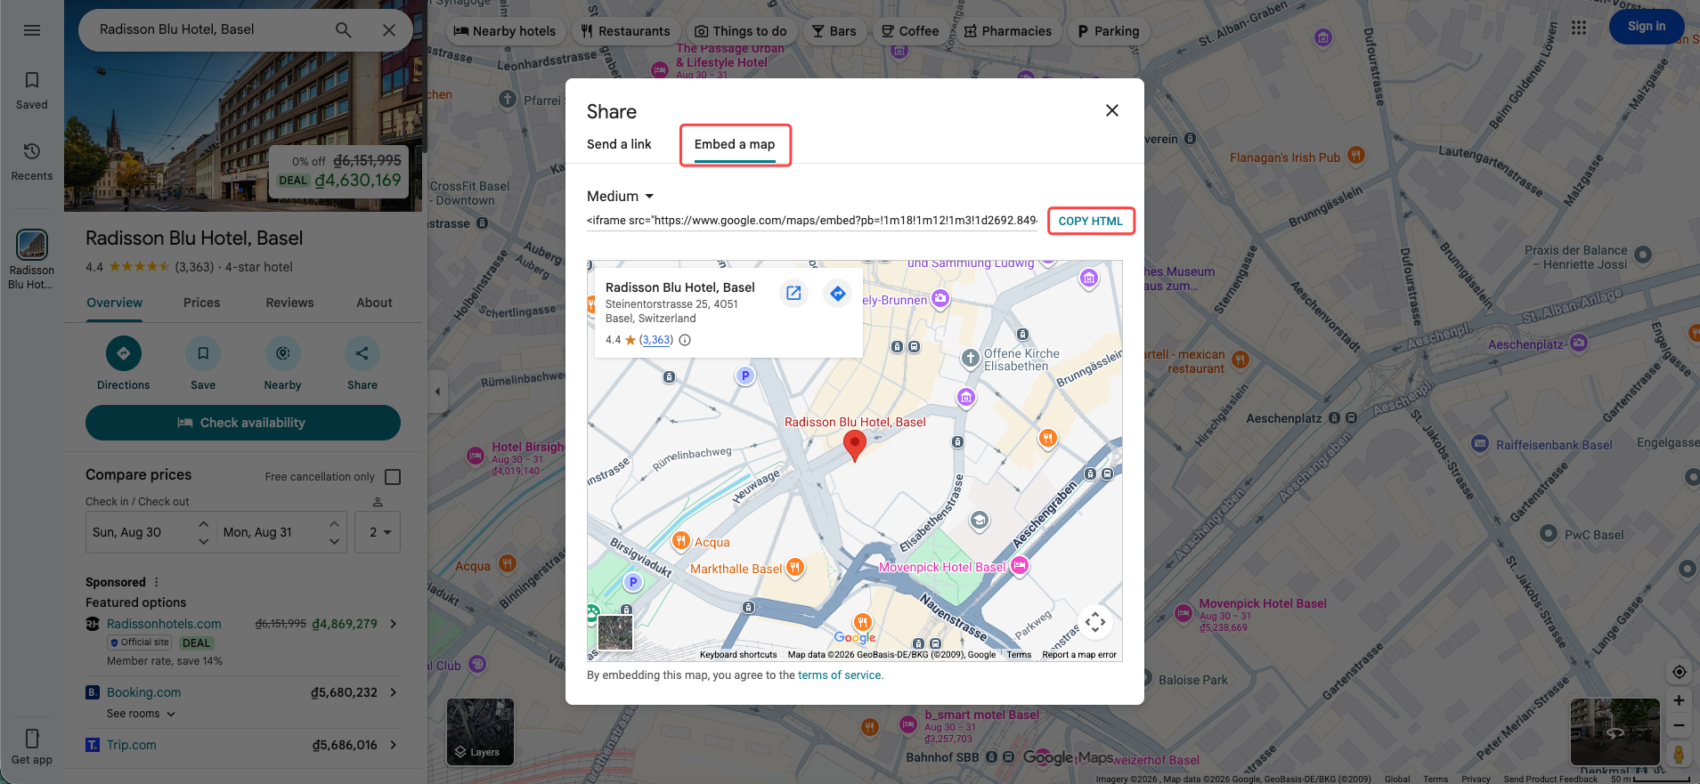Image resolution: width=1700 pixels, height=784 pixels.
Task: Click the Save bookmark icon
Action: click(203, 353)
